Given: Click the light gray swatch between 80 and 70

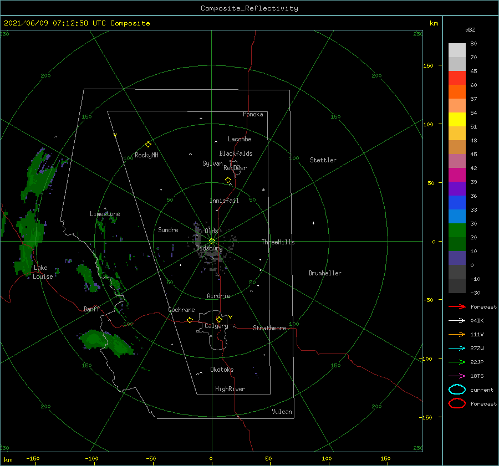Looking at the screenshot, I should click(x=457, y=50).
